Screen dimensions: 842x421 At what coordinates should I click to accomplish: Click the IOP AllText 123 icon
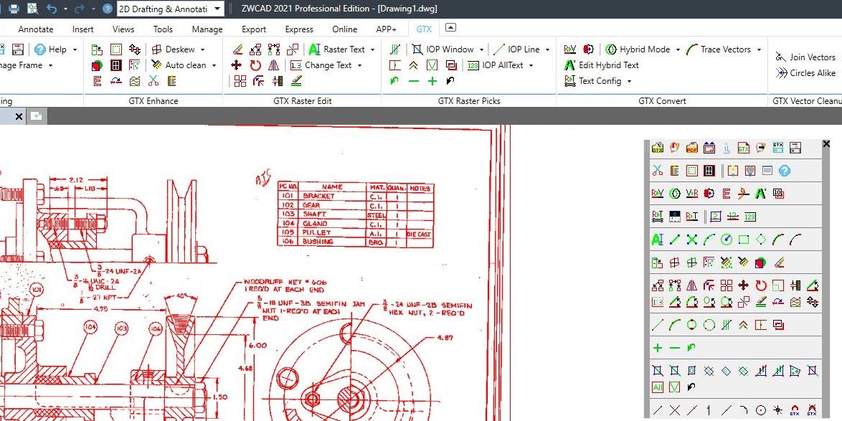[x=473, y=65]
